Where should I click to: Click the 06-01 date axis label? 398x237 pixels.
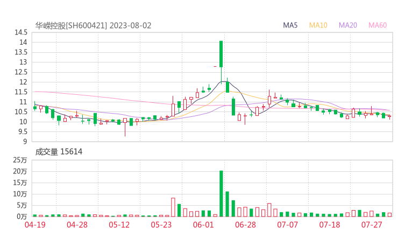tap(203, 225)
